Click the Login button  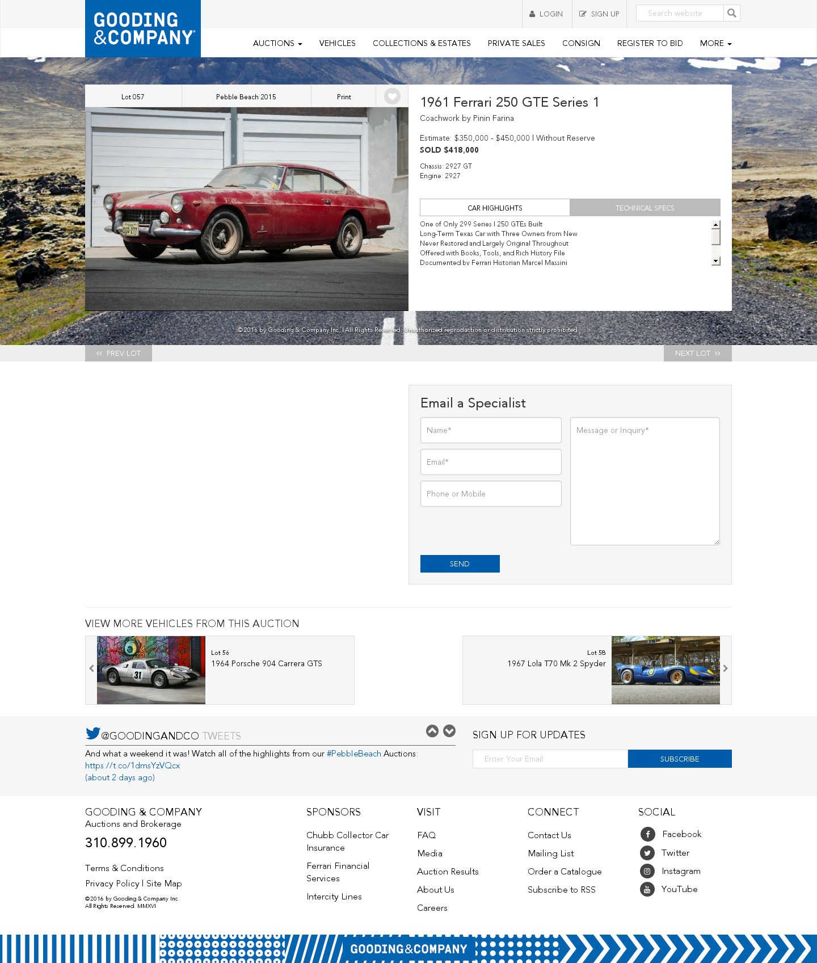pos(546,14)
